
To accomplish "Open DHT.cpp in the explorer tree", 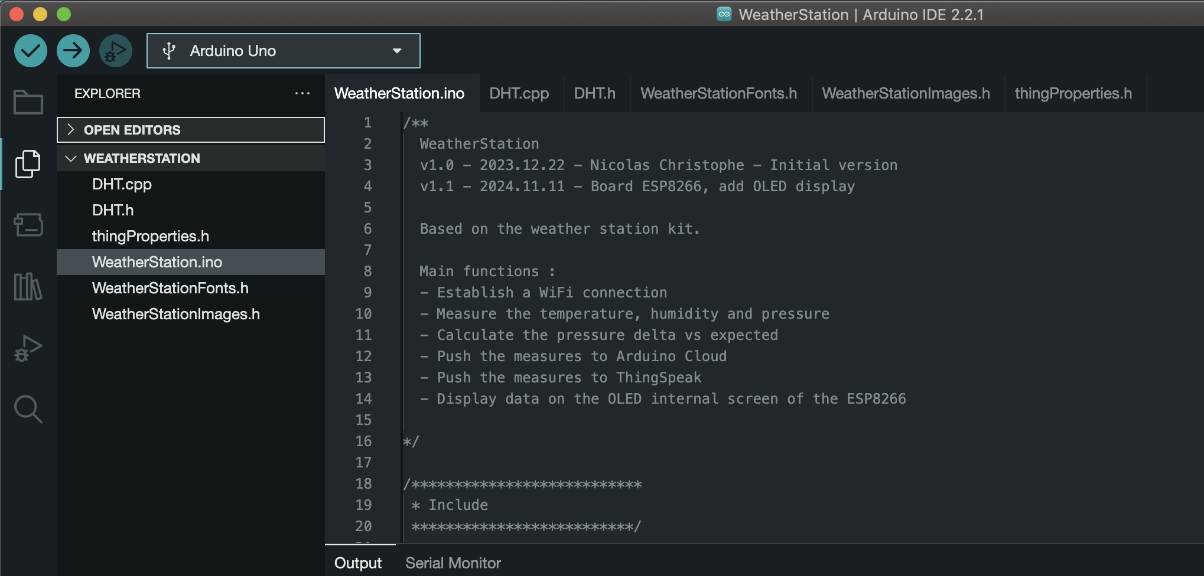I will point(191,184).
